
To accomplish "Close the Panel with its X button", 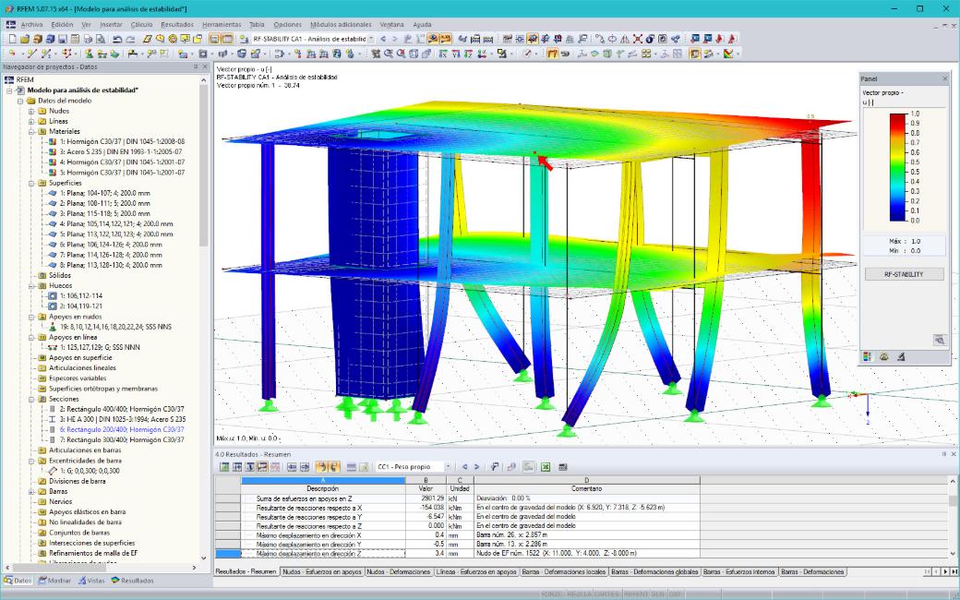I will 944,79.
